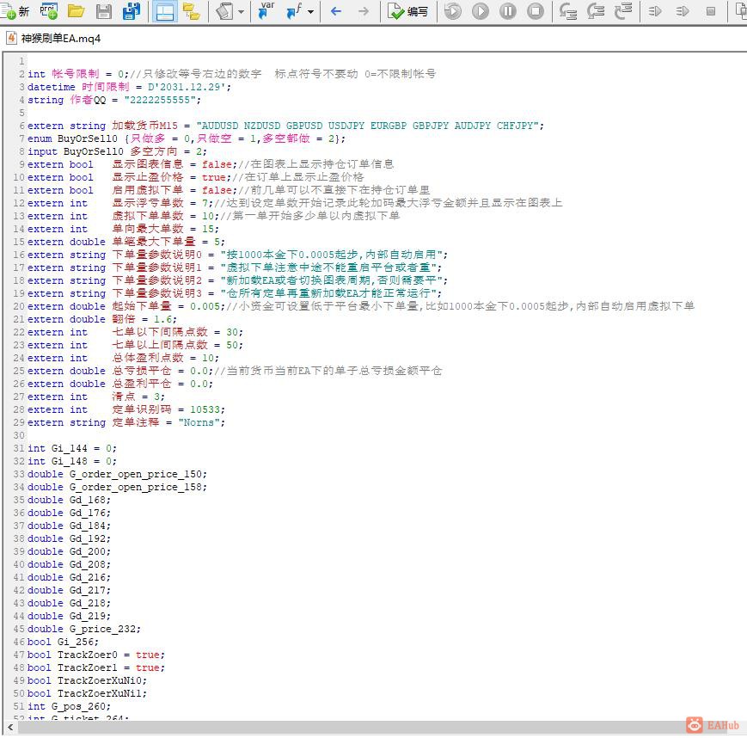Image resolution: width=747 pixels, height=738 pixels.
Task: Click line number 30 in the gutter
Action: coord(19,435)
